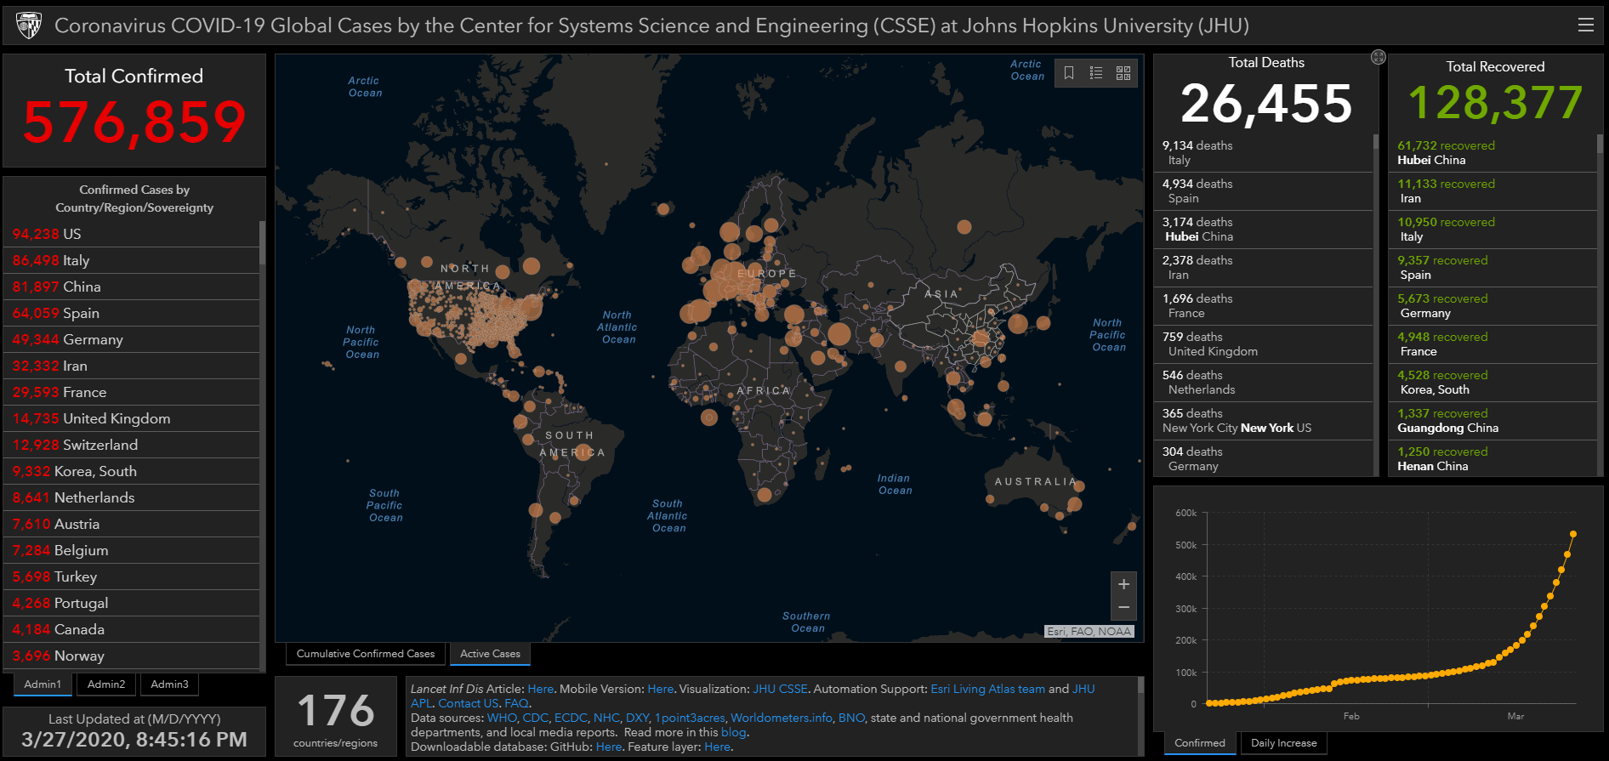Screen dimensions: 1609x761
Task: Visit the Worldometers.info link
Action: coord(782,718)
